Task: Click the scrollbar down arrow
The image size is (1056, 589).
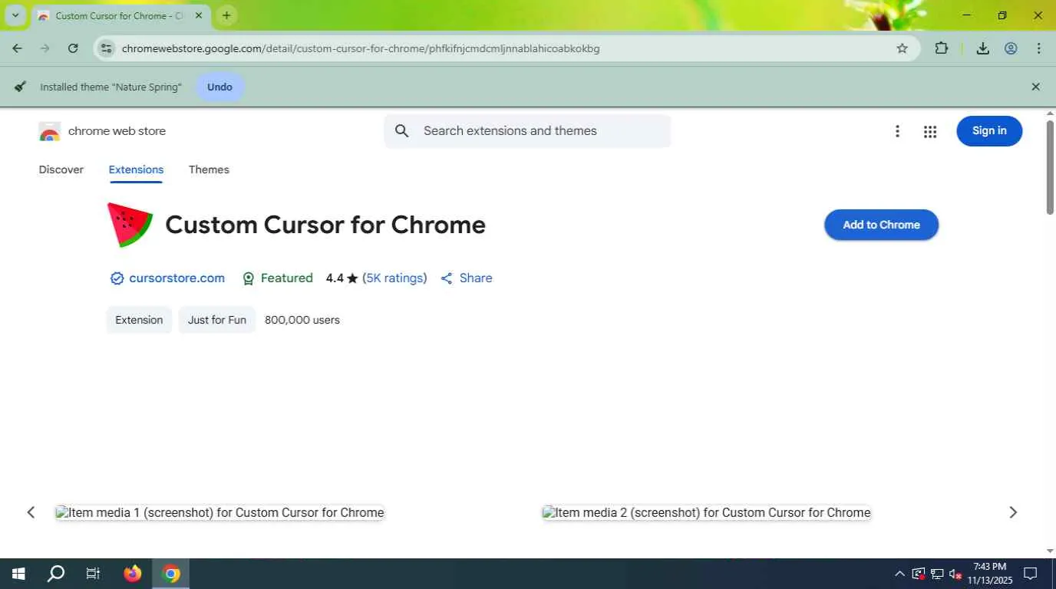Action: click(1050, 551)
